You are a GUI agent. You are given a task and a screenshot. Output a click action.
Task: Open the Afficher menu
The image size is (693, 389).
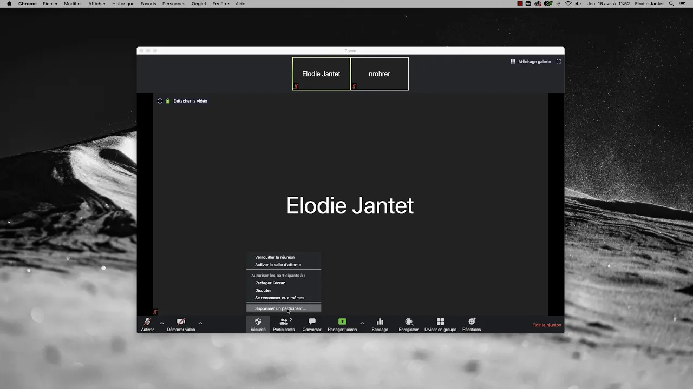97,4
